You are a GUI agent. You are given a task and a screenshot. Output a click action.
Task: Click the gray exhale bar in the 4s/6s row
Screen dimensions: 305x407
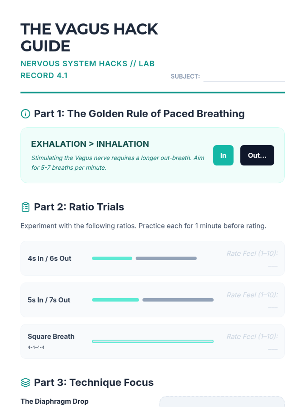click(x=166, y=258)
